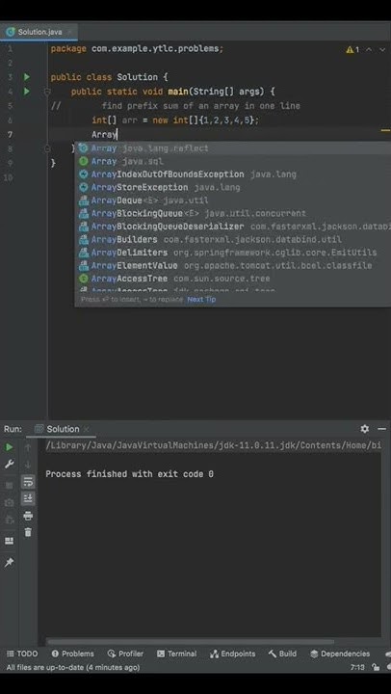Choose ArrayStoreException completion

click(x=233, y=187)
